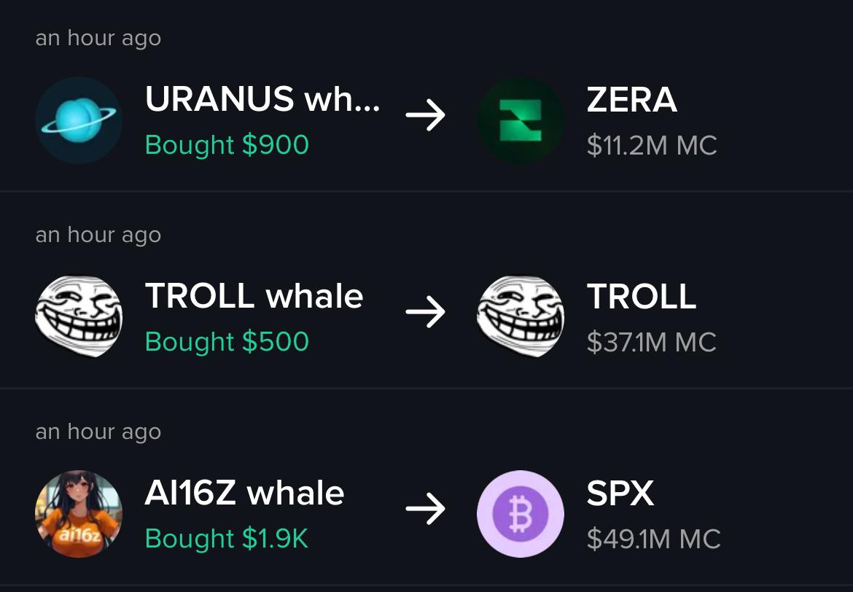Screen dimensions: 853x592
Task: Tap the Bought $1.9K amount
Action: 226,539
